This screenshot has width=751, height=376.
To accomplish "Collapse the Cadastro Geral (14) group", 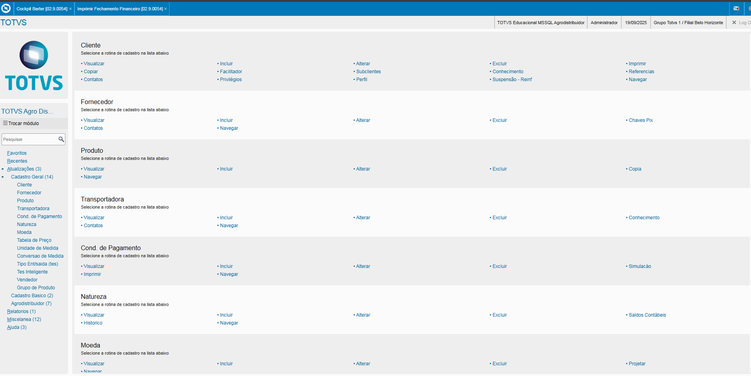I will pyautogui.click(x=3, y=177).
